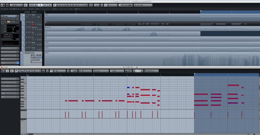Open Key Editor quantize Q 1/16 dropdown
Screen dimensions: 260x135
point(101,71)
